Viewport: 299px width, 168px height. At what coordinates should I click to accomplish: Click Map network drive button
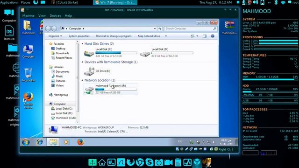(149, 36)
